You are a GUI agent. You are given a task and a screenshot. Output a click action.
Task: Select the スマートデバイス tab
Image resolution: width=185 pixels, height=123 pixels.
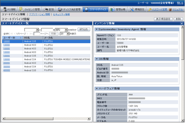tap(95, 9)
